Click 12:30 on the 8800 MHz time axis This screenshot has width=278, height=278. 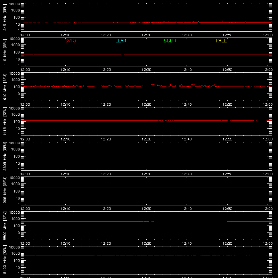pos(146,244)
